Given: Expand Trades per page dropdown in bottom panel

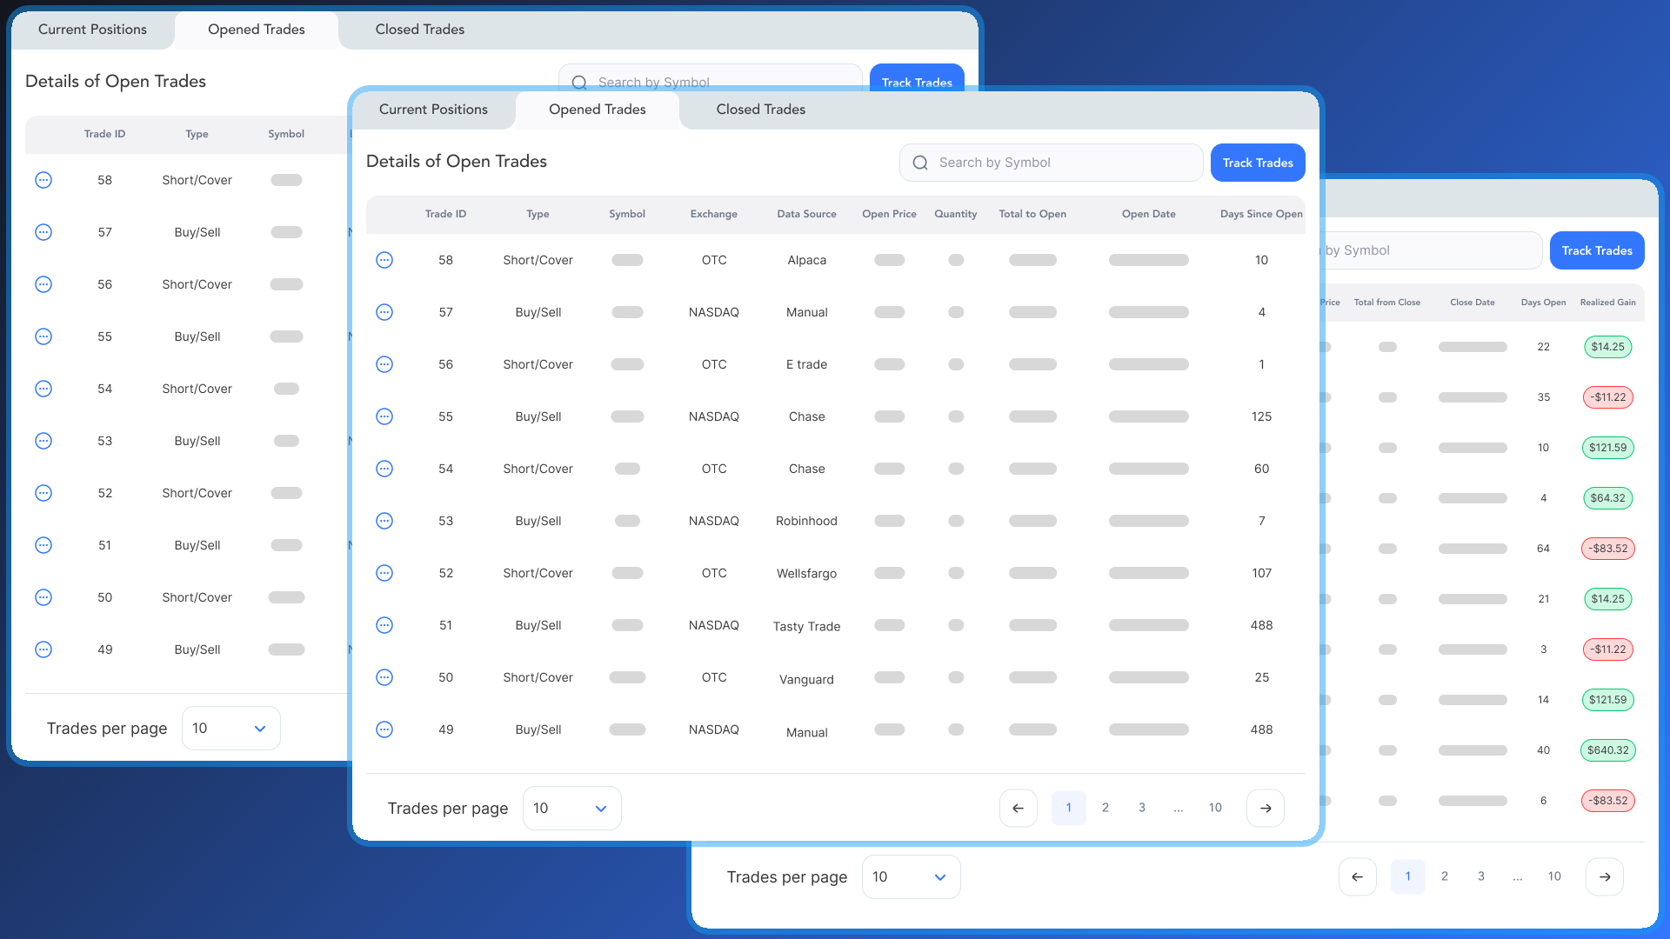Looking at the screenshot, I should click(x=911, y=876).
